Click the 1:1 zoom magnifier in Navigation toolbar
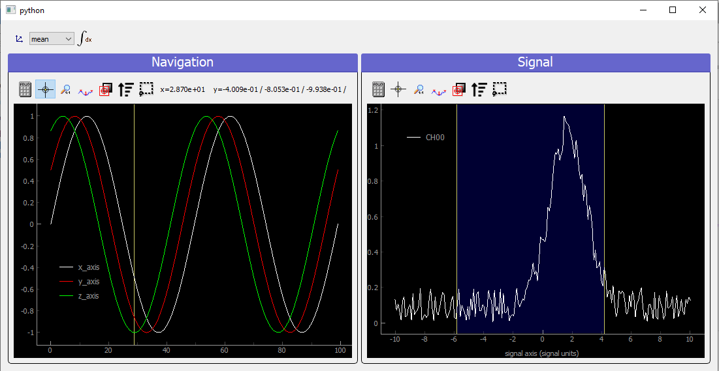Screen dimensions: 719x371 click(65, 89)
